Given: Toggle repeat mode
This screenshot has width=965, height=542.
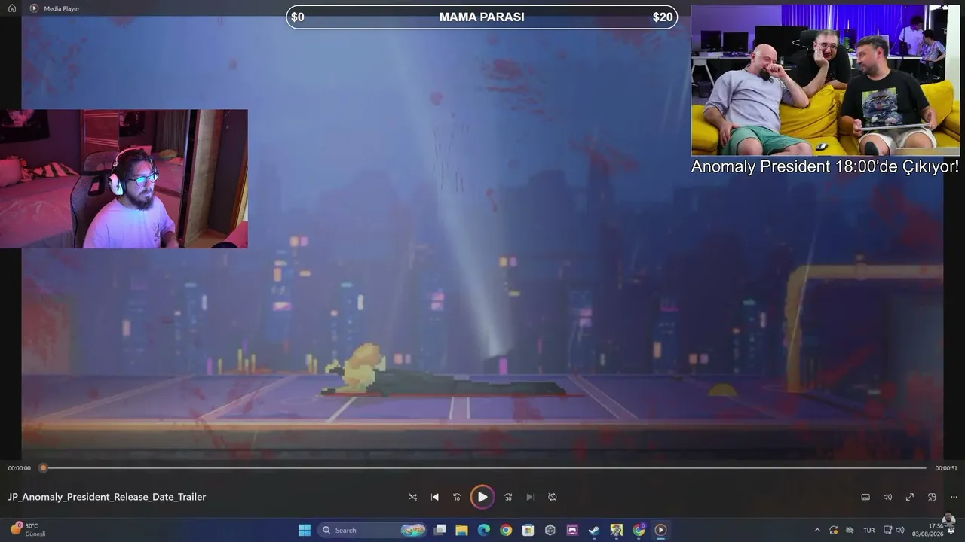Looking at the screenshot, I should (553, 497).
